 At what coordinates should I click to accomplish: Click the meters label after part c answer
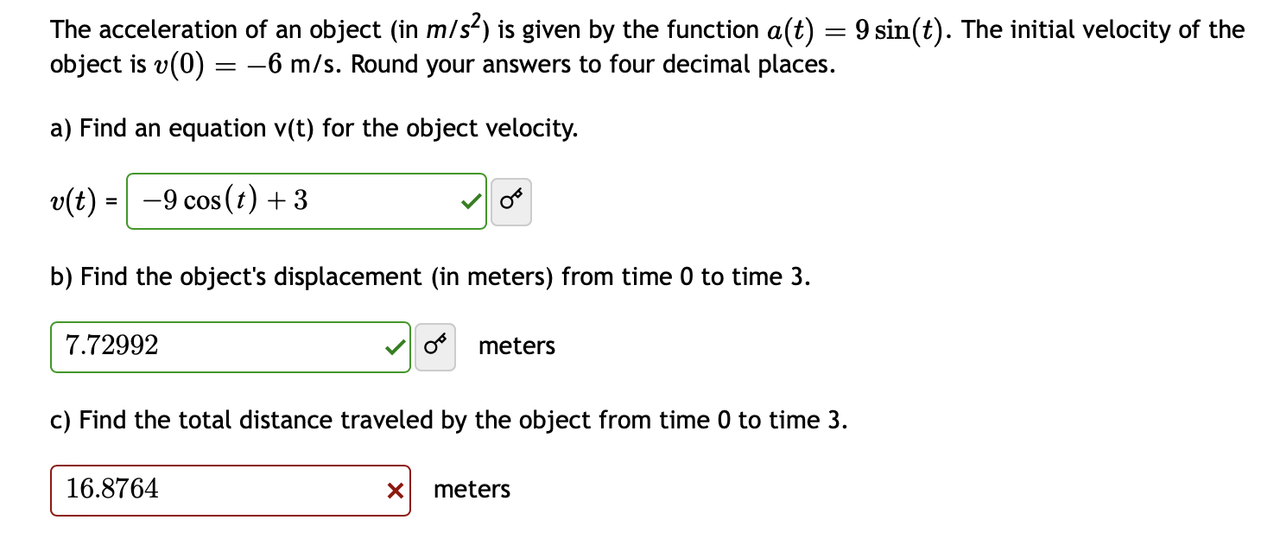click(471, 490)
